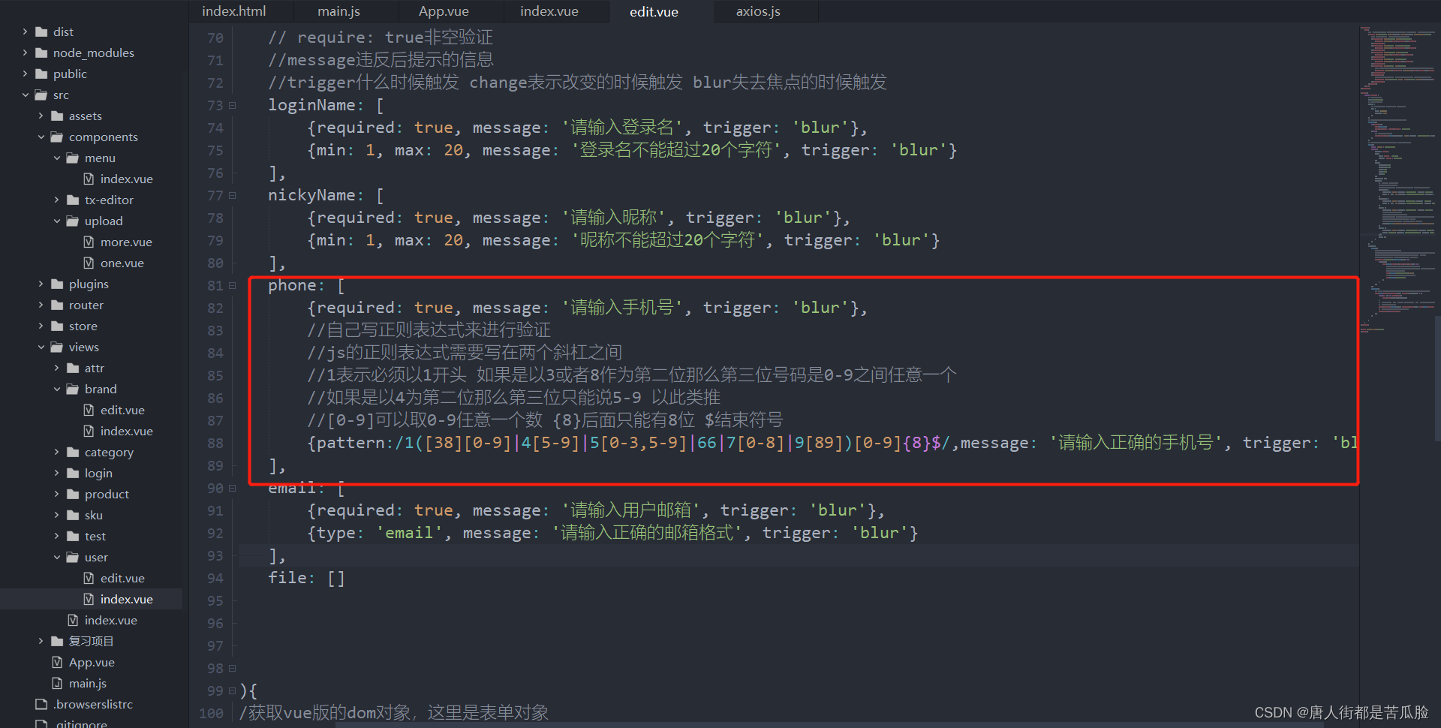This screenshot has height=728, width=1441.
Task: Click the code minimap overview
Action: 1397,180
